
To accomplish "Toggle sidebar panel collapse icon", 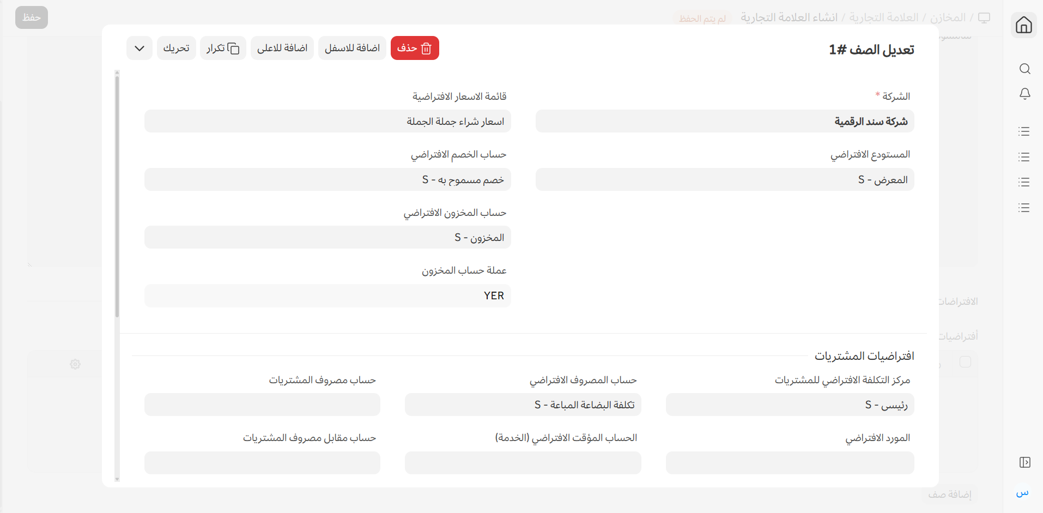I will pyautogui.click(x=1024, y=462).
